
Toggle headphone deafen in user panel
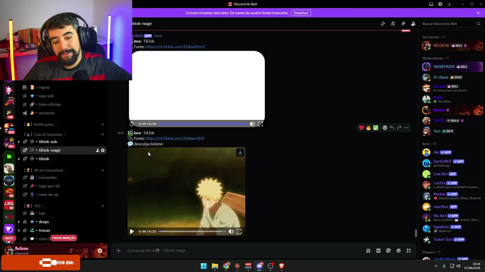85,250
